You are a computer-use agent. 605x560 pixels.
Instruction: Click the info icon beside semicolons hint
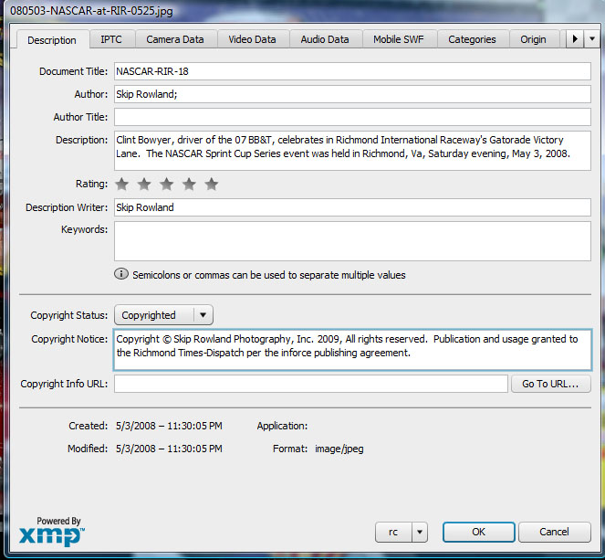121,274
